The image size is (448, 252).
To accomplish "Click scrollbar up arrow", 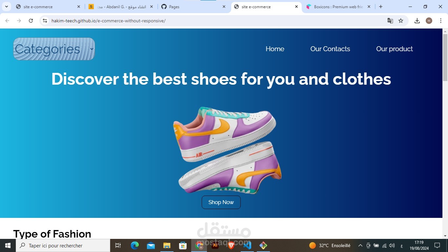I will pos(445,31).
